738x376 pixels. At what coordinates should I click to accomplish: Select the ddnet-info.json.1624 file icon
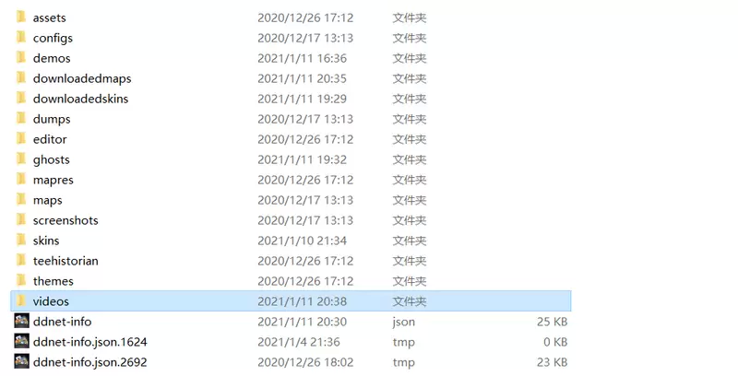click(21, 341)
